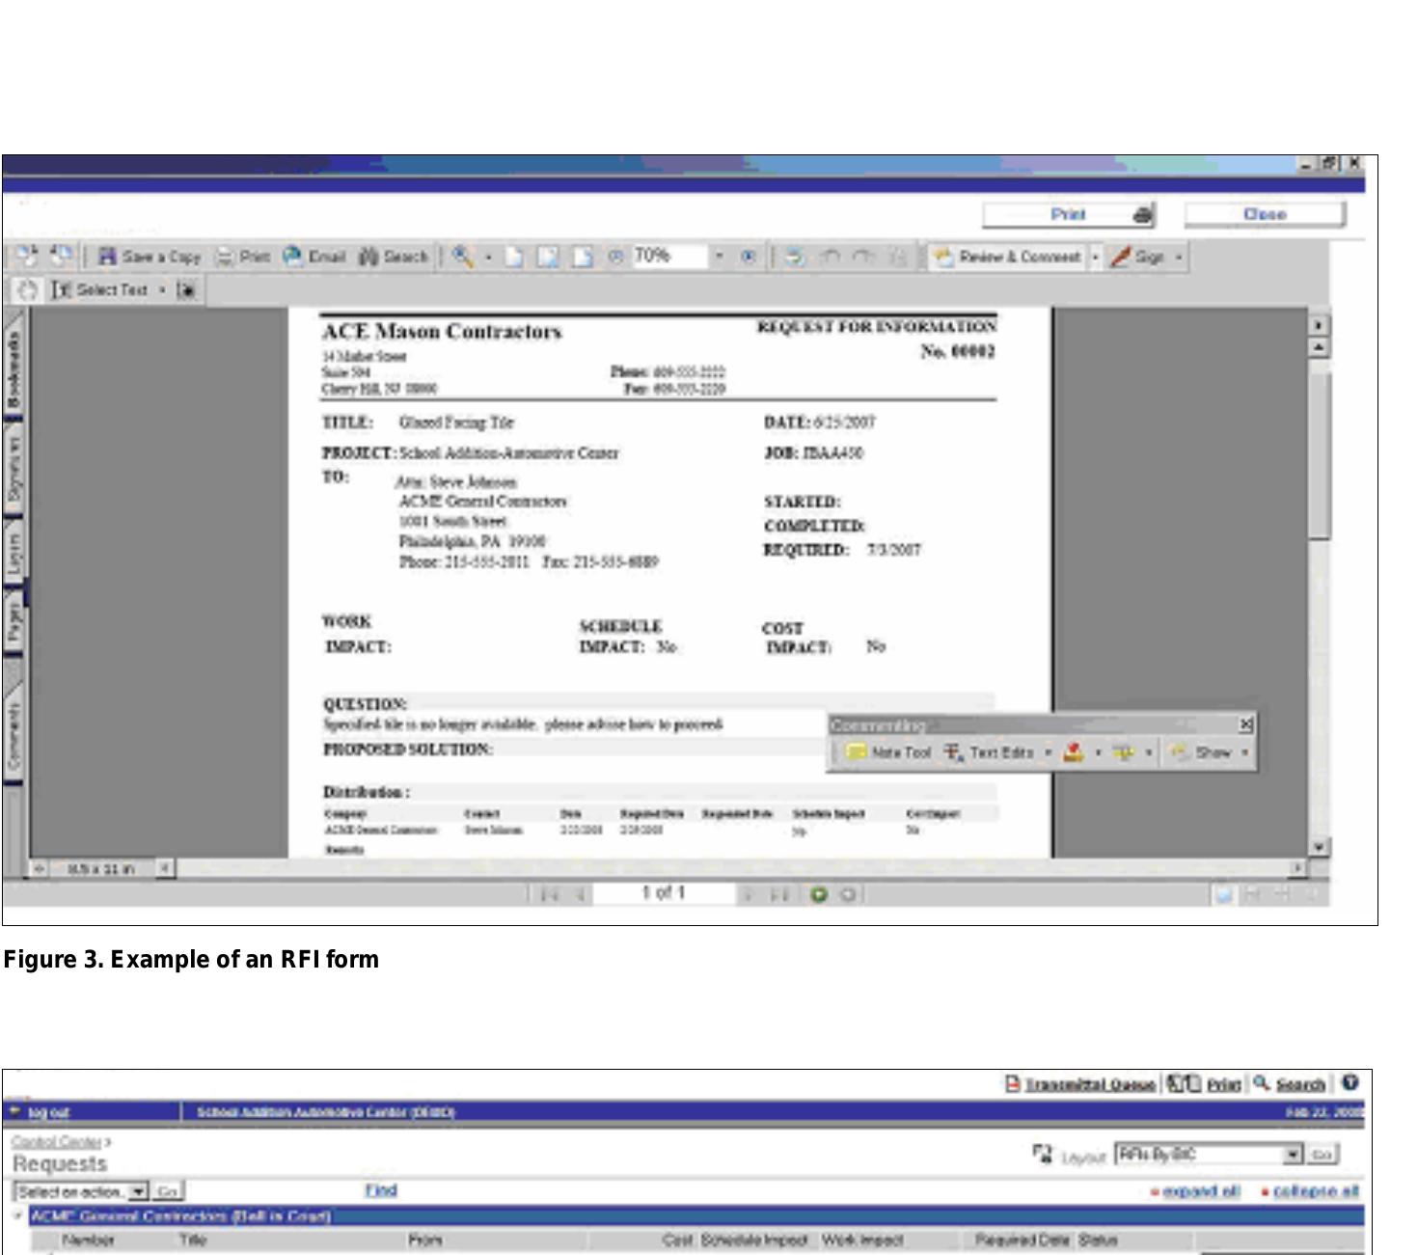
Task: Click the zoom percentage field showing 70%
Action: [x=670, y=256]
